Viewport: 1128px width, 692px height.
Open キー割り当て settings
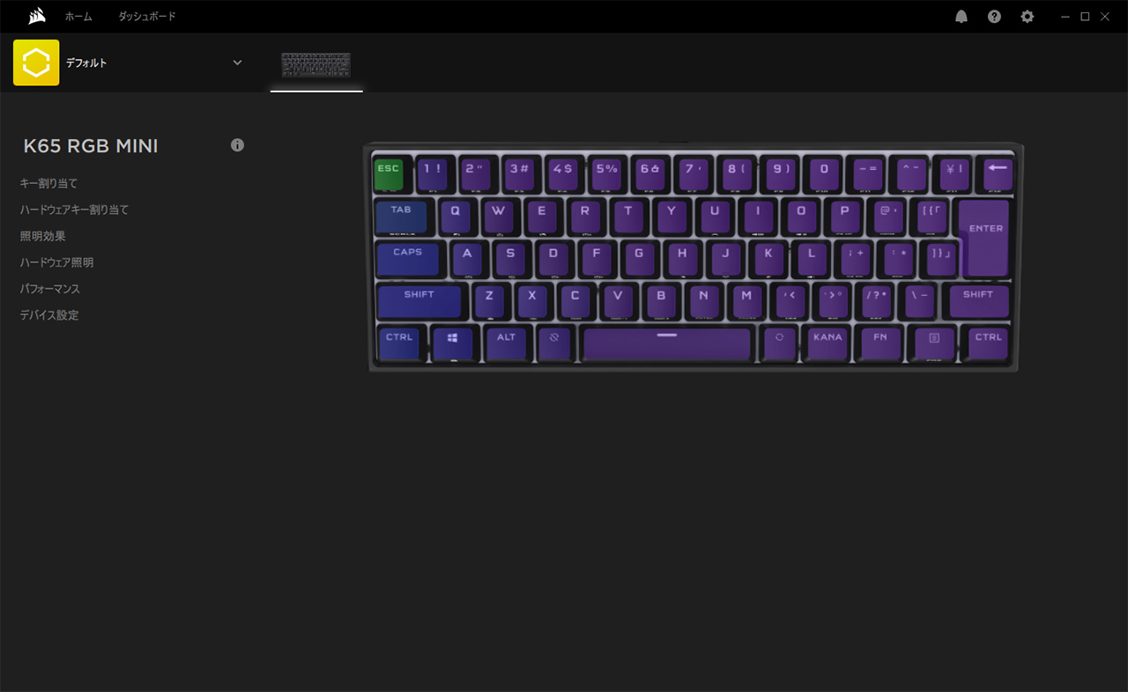[48, 183]
